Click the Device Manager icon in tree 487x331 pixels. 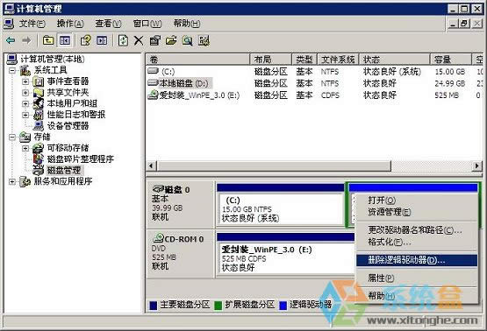[x=39, y=125]
